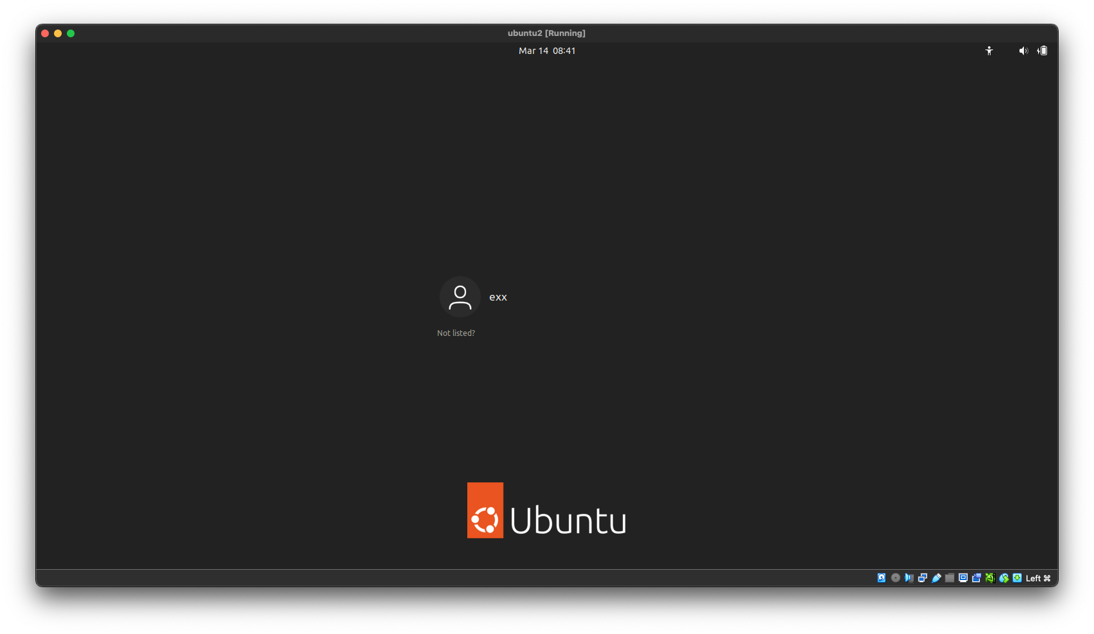This screenshot has height=634, width=1094.
Task: Open the hard disk activity indicator
Action: coord(881,578)
